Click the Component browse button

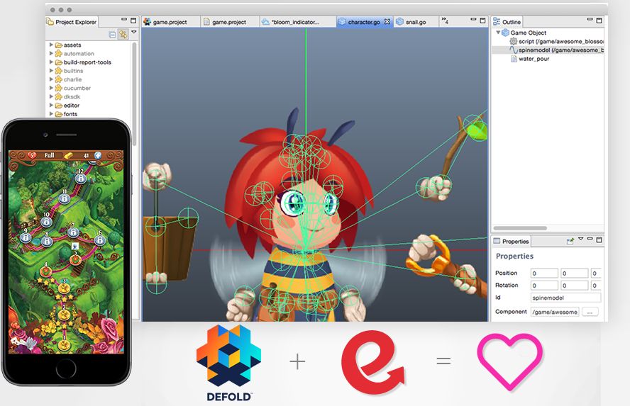590,312
